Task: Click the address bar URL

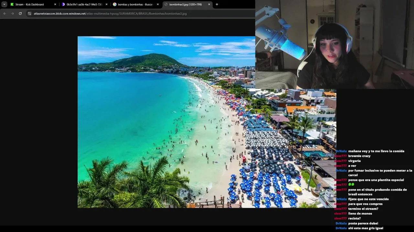Action: pos(110,14)
